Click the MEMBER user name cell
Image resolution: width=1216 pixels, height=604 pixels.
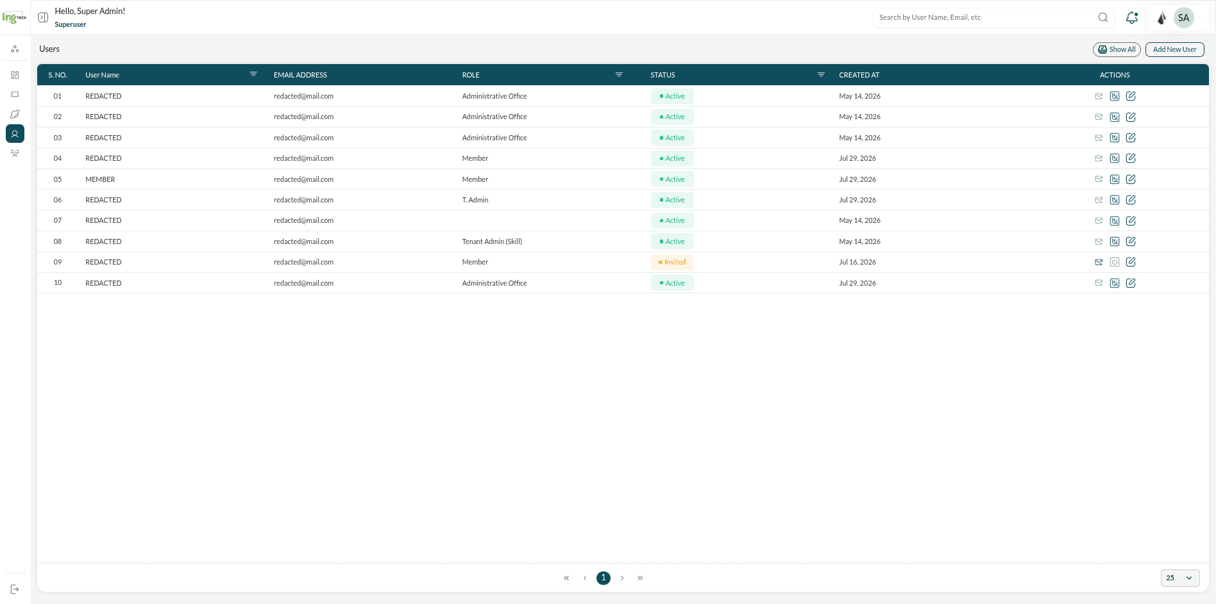[100, 179]
